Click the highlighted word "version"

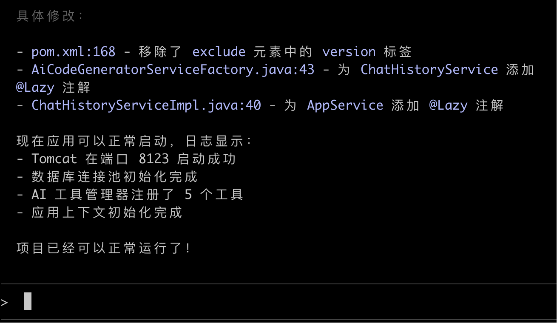coord(349,52)
